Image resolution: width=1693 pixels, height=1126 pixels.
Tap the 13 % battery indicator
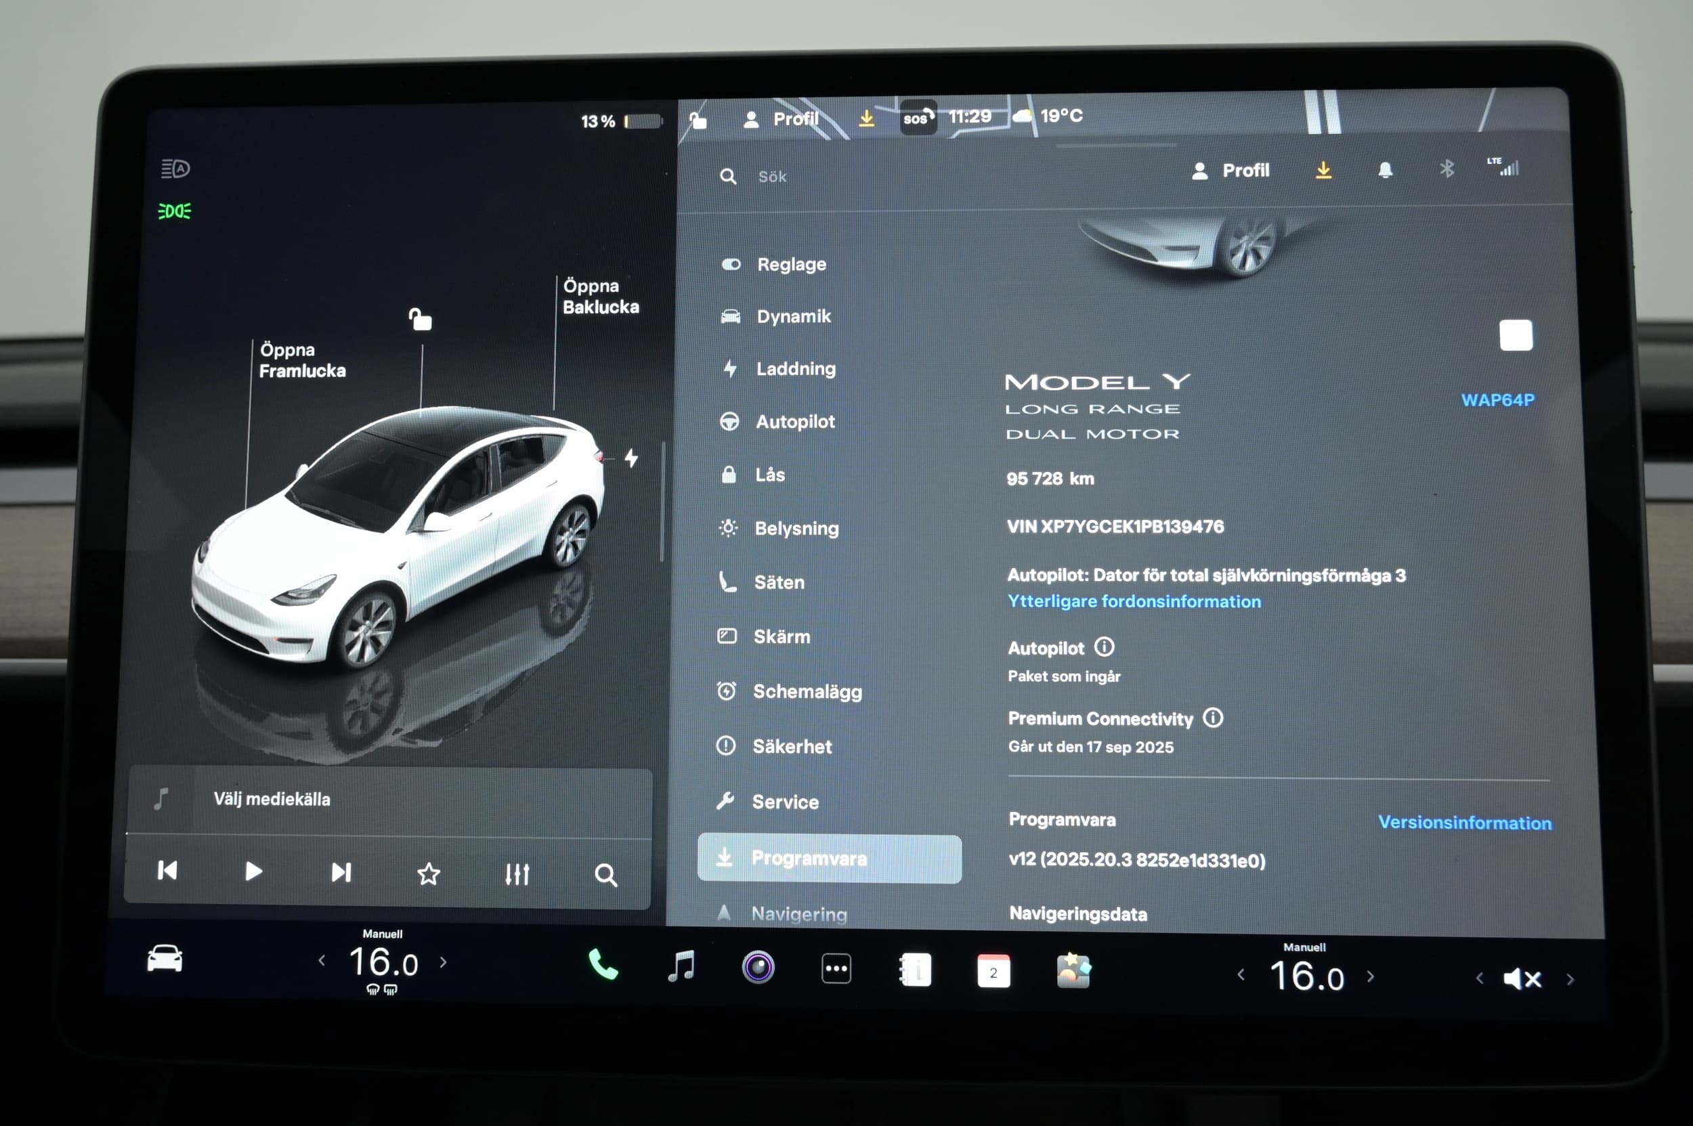click(x=621, y=121)
